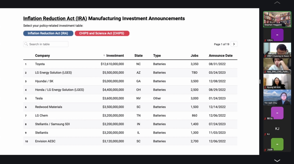294x164 pixels.
Task: Switch to CHIPS and Science Act (CHIPS) table
Action: tap(102, 33)
